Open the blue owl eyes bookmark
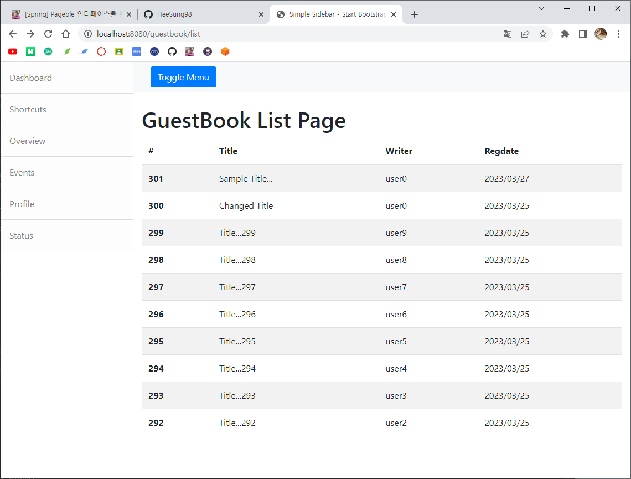Screen dimensions: 631x479 pos(154,51)
